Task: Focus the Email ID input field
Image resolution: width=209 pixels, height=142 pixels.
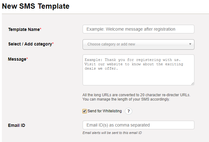Action: [139, 125]
